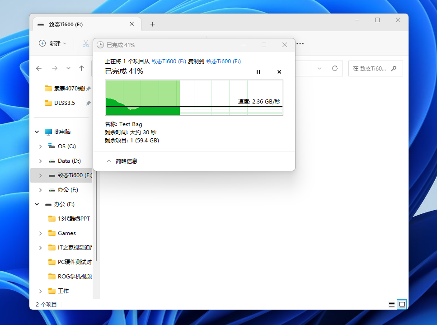Click the Cut scissors icon in toolbar
This screenshot has width=437, height=325.
pyautogui.click(x=85, y=43)
